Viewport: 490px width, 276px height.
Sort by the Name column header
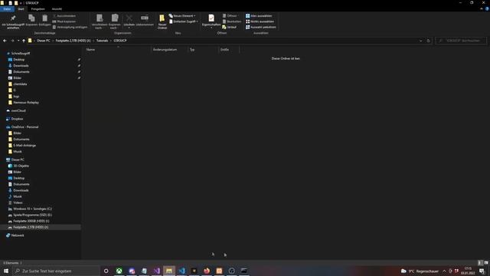117,49
